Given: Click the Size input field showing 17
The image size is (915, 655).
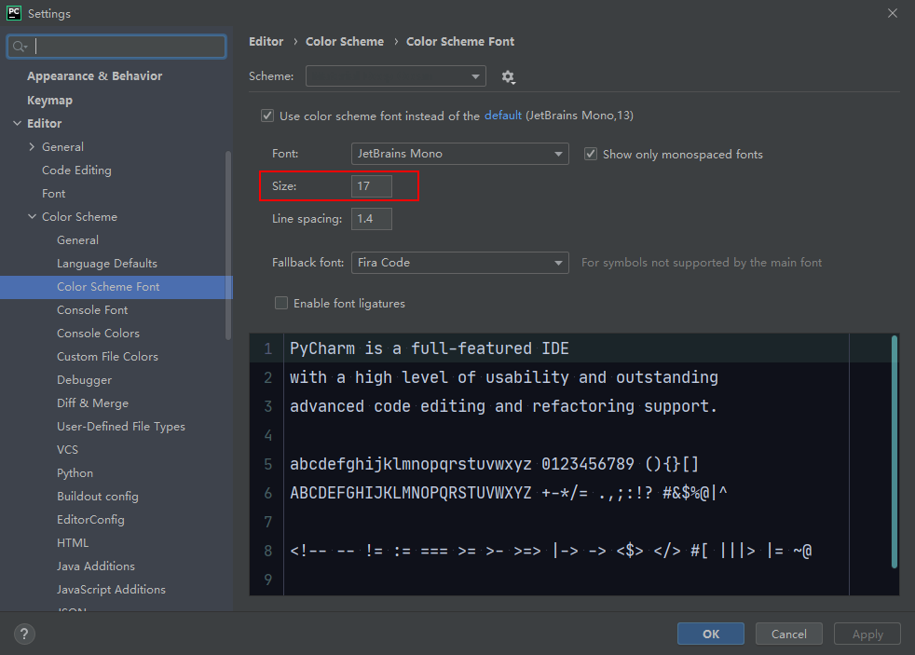Looking at the screenshot, I should click(372, 186).
